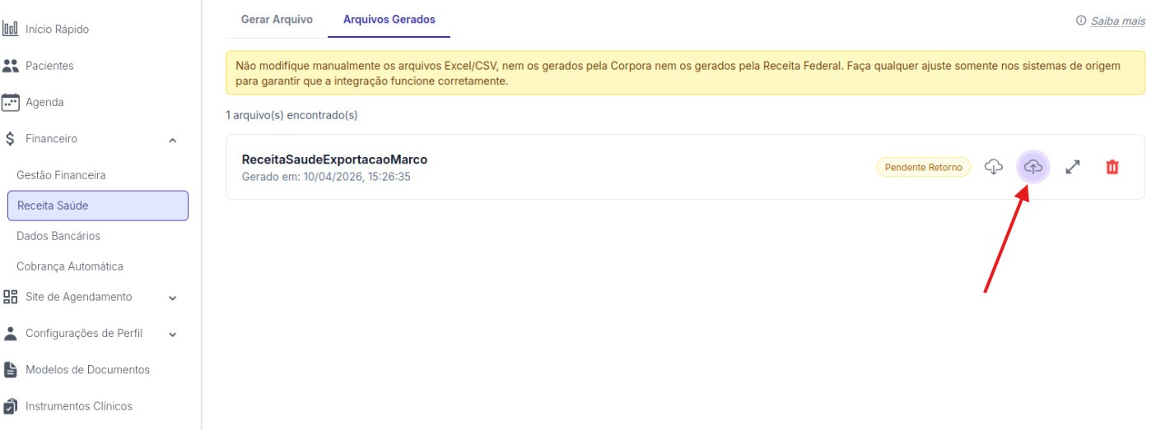Switch to the Gerar Arquivo tab
1156x430 pixels.
[277, 20]
